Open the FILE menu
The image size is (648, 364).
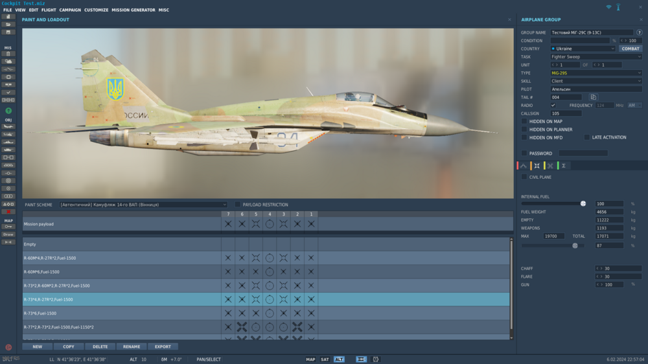(x=7, y=10)
